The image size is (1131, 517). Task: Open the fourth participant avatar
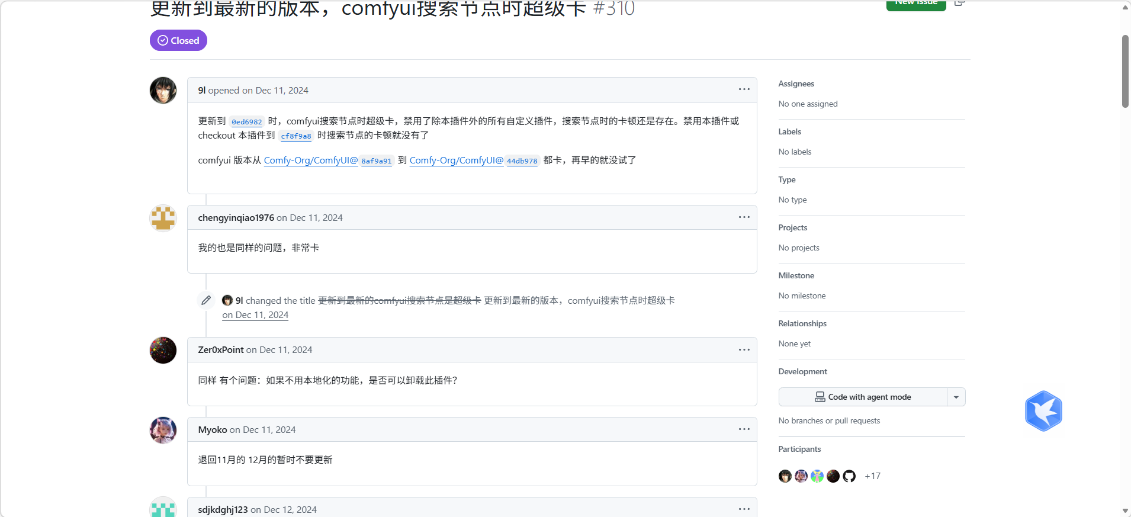pos(833,476)
